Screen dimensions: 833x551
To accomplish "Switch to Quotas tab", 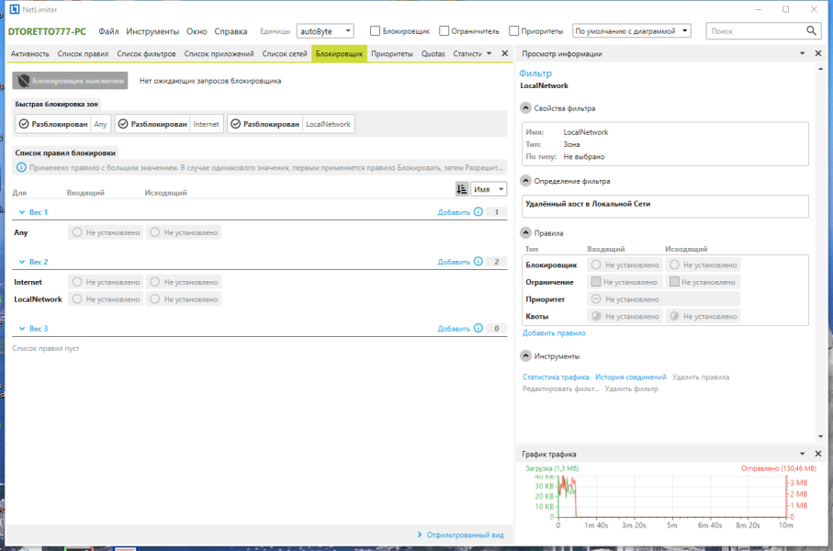I will [433, 53].
